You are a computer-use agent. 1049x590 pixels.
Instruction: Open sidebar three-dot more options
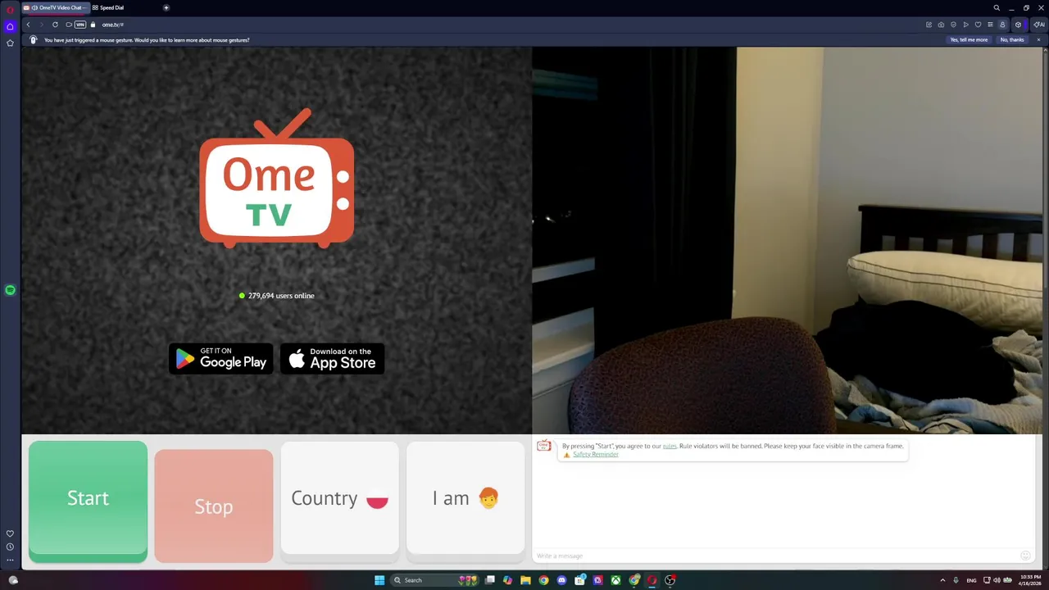pyautogui.click(x=10, y=560)
